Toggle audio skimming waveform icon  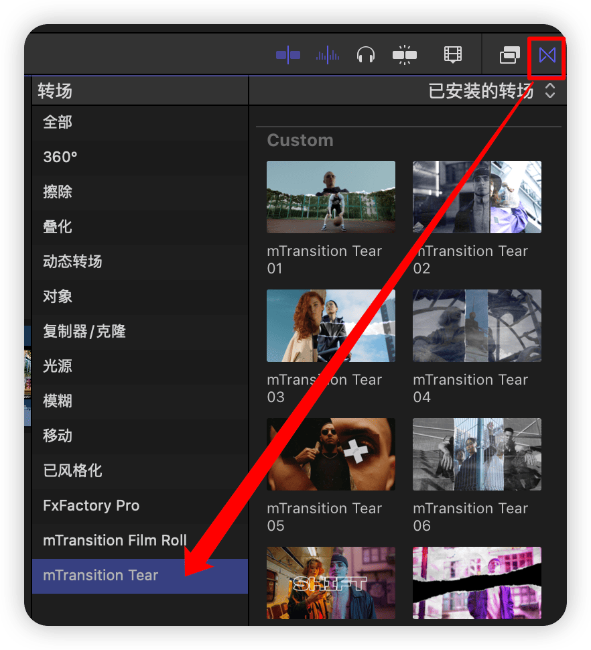(x=328, y=55)
